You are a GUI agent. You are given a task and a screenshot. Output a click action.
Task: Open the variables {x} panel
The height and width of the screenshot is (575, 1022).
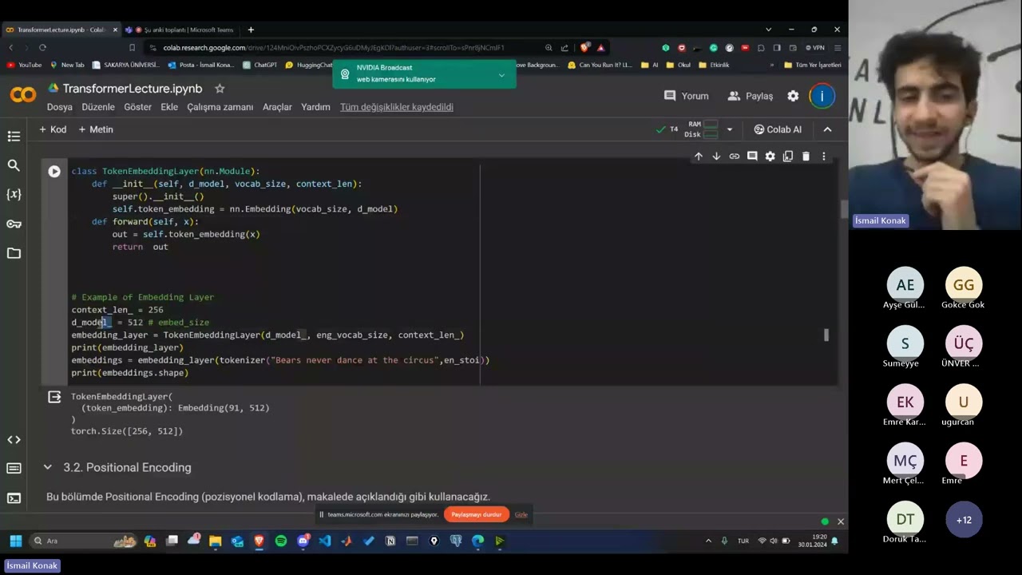(x=14, y=194)
